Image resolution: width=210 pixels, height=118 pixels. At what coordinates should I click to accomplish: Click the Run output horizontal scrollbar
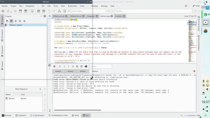[x=77, y=110]
